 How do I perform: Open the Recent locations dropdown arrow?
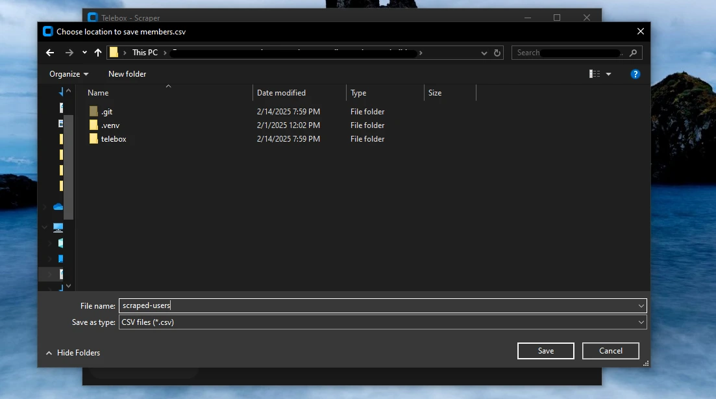click(84, 53)
